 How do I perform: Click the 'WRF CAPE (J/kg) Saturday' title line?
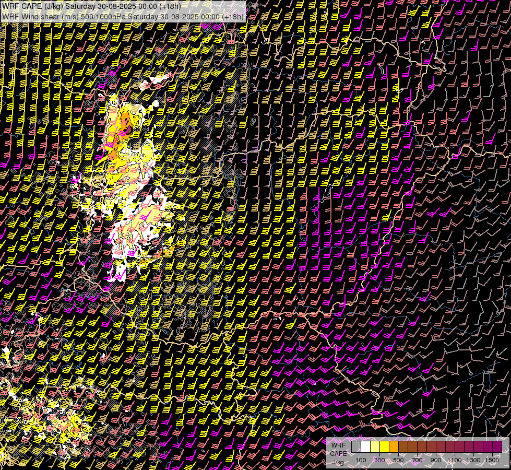point(91,6)
